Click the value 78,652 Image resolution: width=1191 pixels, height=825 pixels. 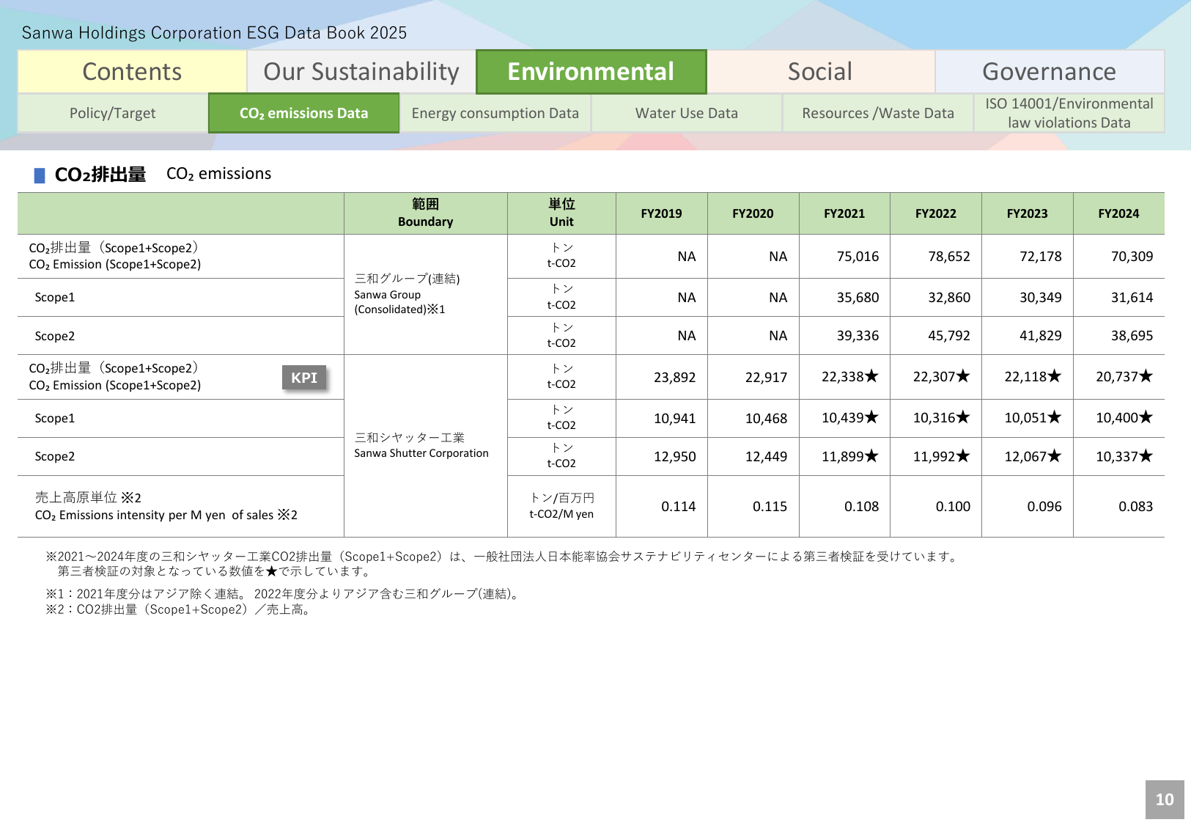pos(949,257)
